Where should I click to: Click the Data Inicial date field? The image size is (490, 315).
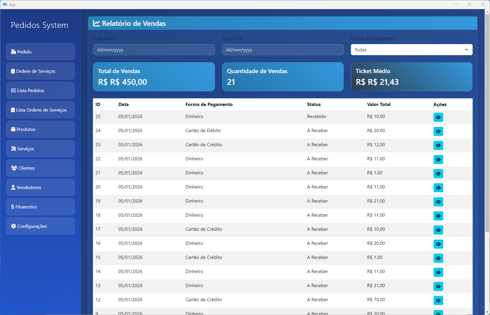pos(154,50)
